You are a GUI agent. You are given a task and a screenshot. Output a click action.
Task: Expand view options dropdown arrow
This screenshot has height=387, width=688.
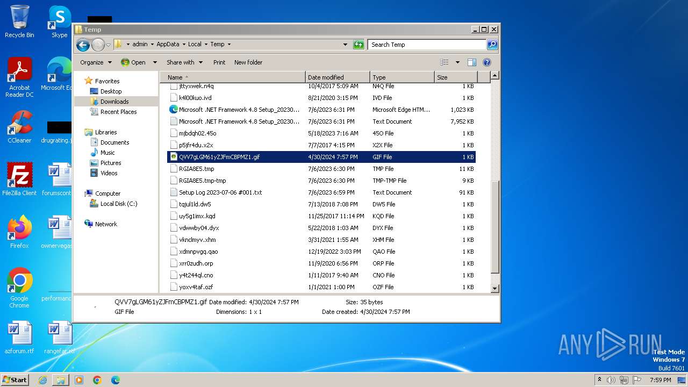click(457, 62)
